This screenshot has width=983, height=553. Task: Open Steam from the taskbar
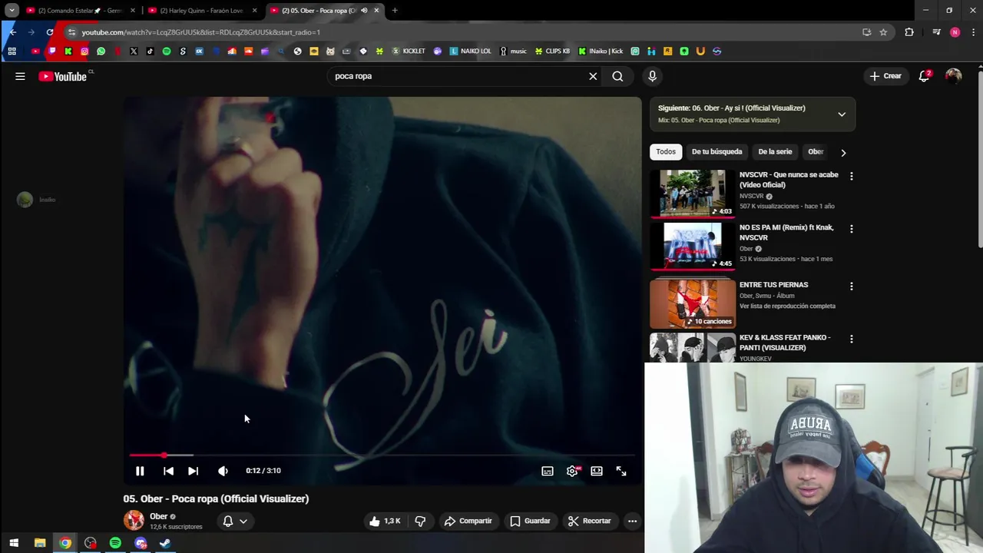[165, 544]
